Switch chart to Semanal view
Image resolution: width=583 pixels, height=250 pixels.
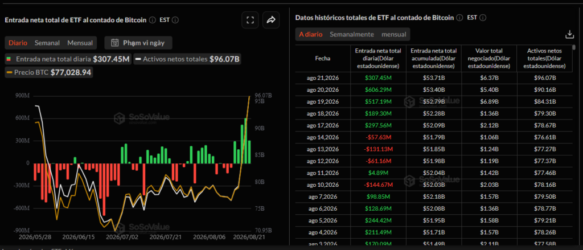(47, 43)
